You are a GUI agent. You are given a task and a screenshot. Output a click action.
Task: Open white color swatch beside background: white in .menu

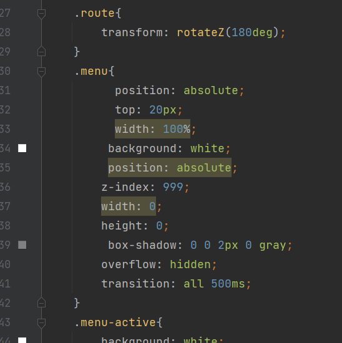point(22,148)
